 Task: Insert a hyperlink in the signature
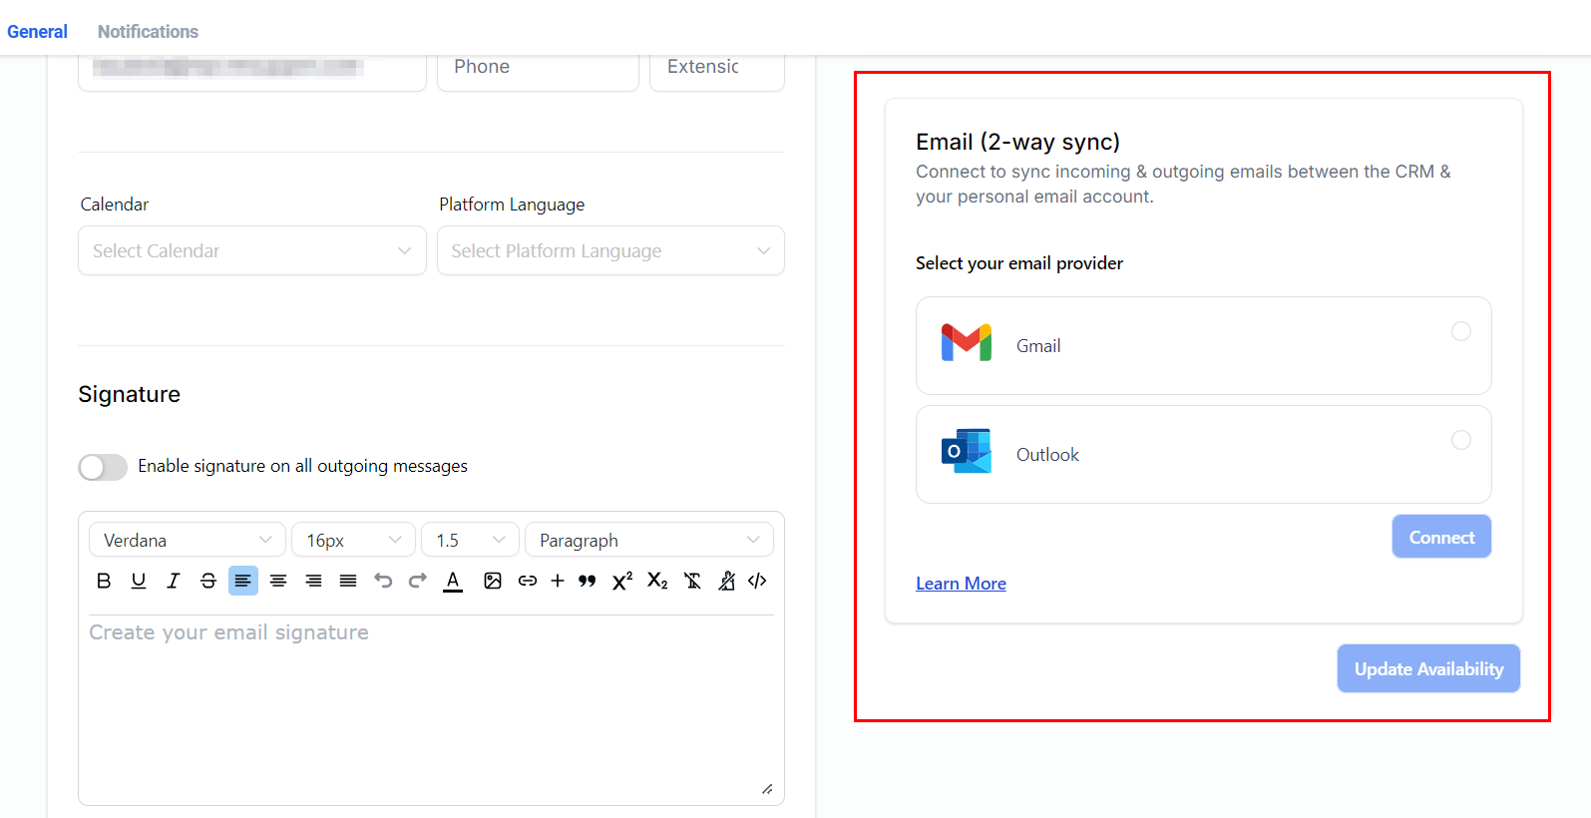tap(528, 581)
